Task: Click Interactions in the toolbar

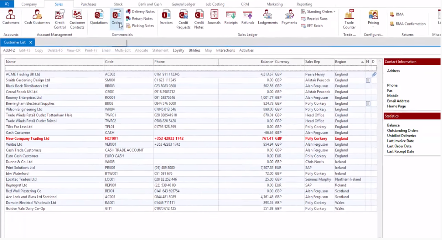Action: pos(225,51)
